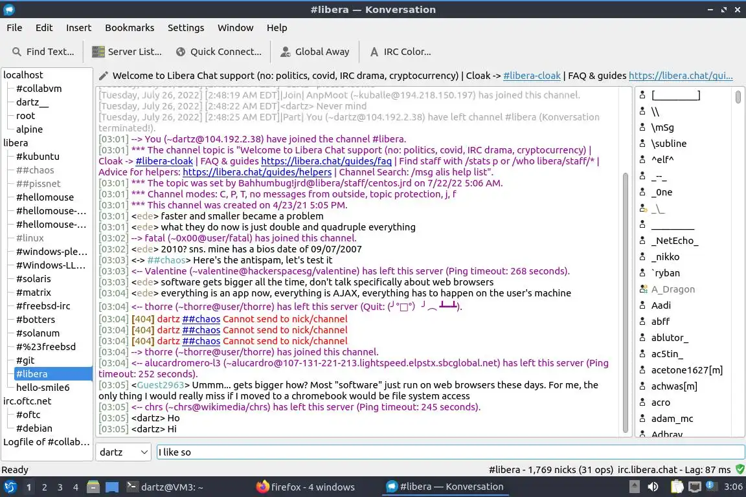Click the volume speaker tray icon
746x497 pixels.
(653, 487)
